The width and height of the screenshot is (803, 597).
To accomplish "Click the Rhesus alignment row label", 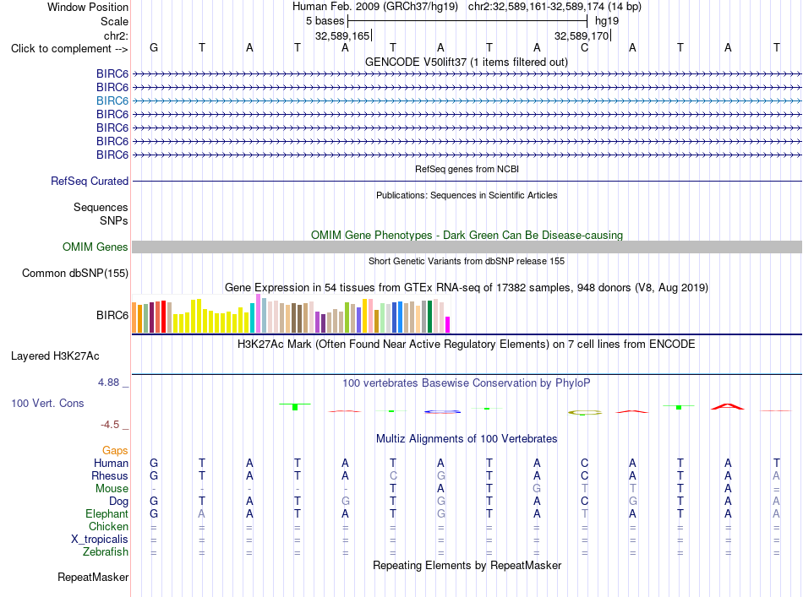I will tap(110, 475).
